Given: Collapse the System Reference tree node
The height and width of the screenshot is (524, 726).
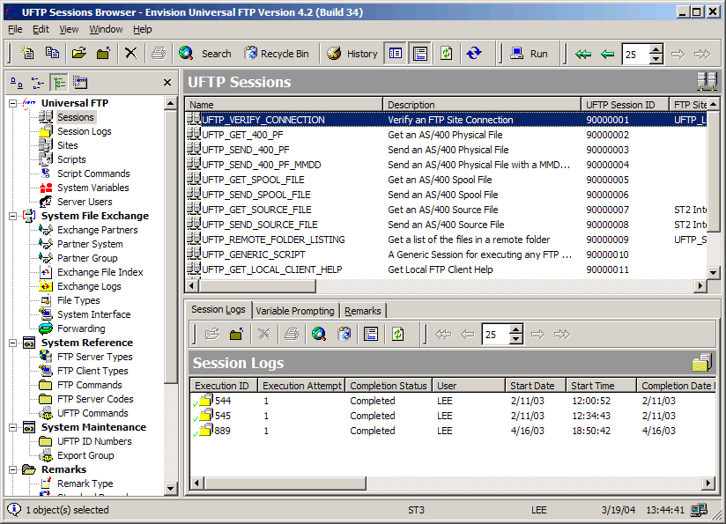Looking at the screenshot, I should 13,343.
